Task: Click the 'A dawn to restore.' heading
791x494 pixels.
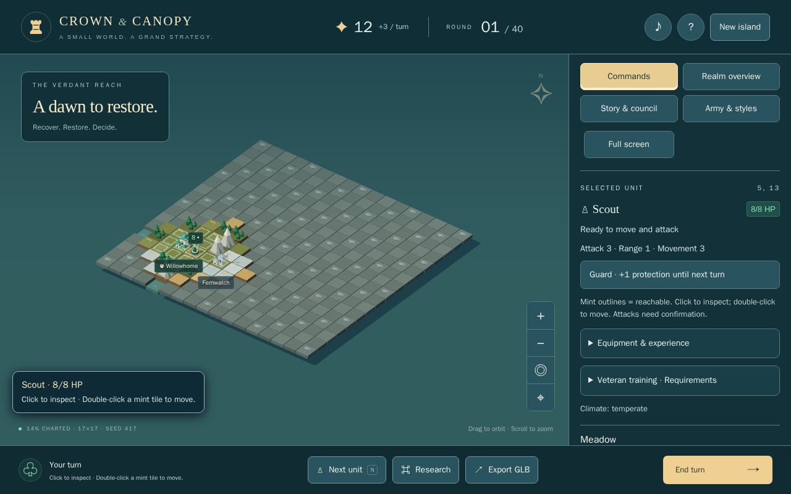Action: point(95,107)
